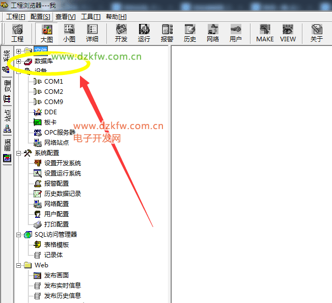Click the MAKE toolbar button
The height and width of the screenshot is (303, 332).
265,33
